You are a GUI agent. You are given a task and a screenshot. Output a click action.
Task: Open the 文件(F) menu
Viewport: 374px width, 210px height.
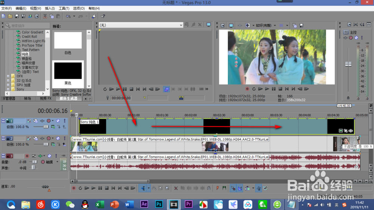click(x=6, y=8)
